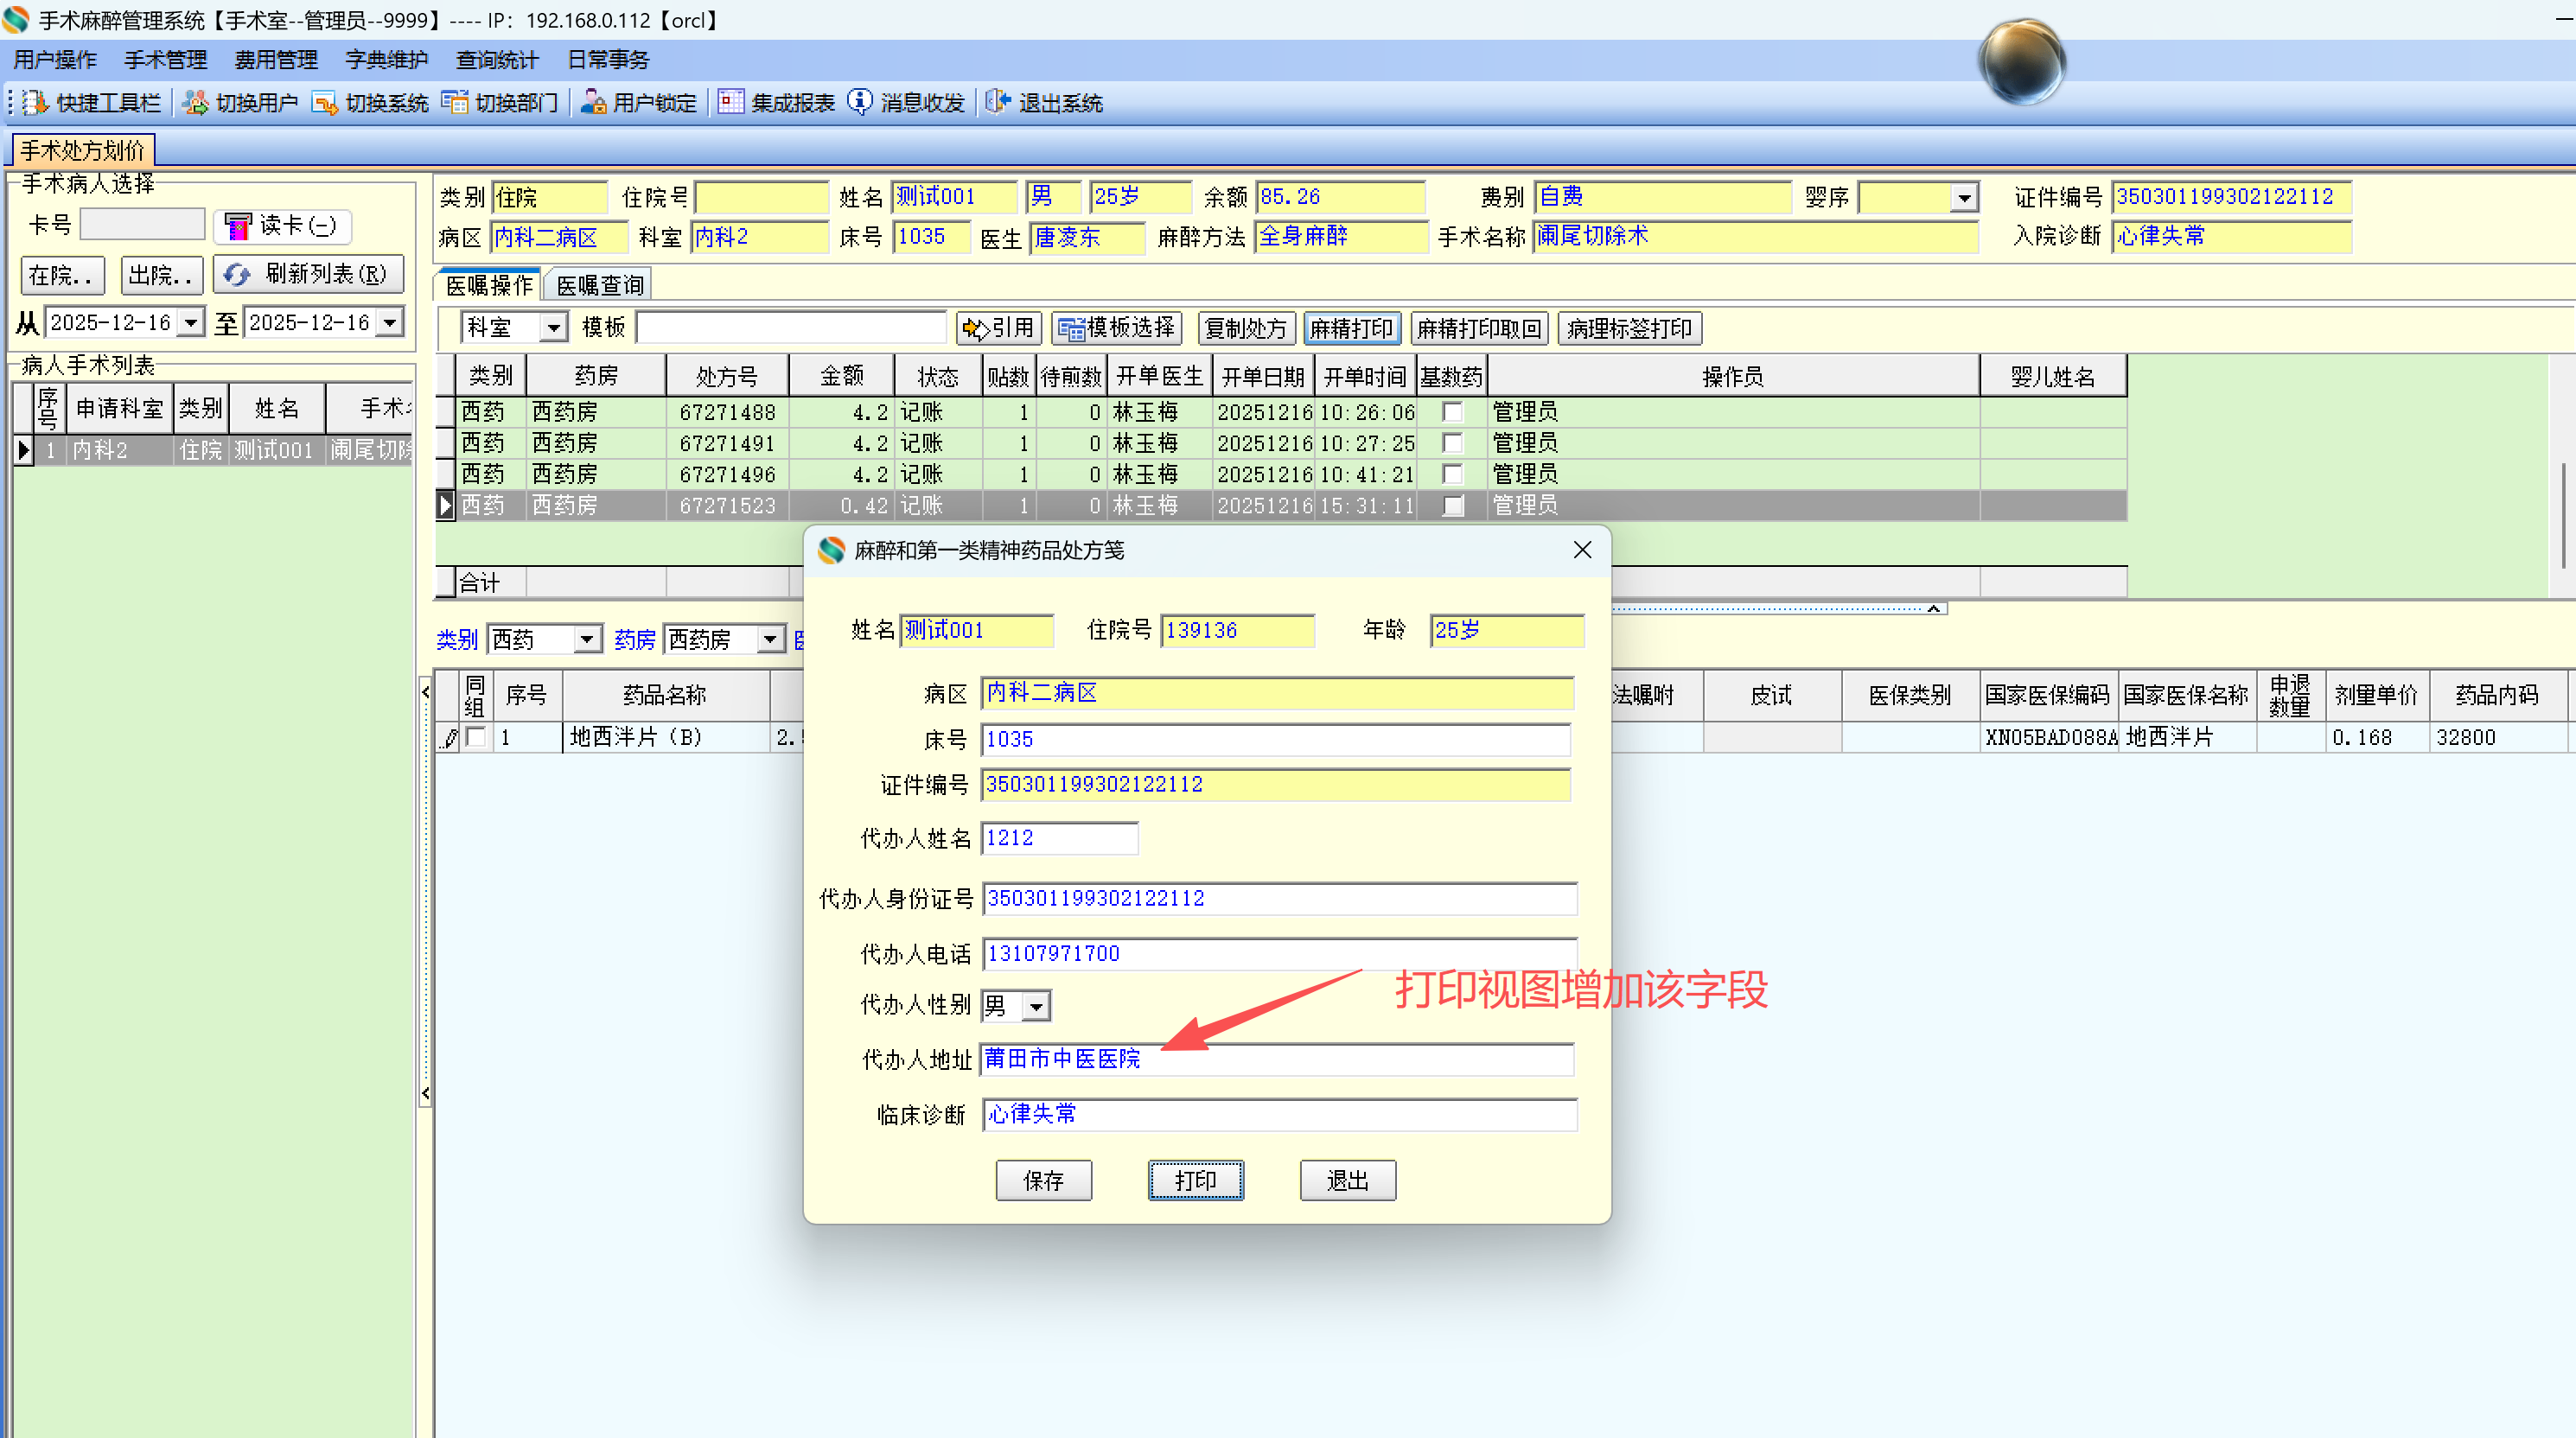Check 基数药 box for prescription 67271488
Image resolution: width=2576 pixels, height=1438 pixels.
pyautogui.click(x=1452, y=412)
